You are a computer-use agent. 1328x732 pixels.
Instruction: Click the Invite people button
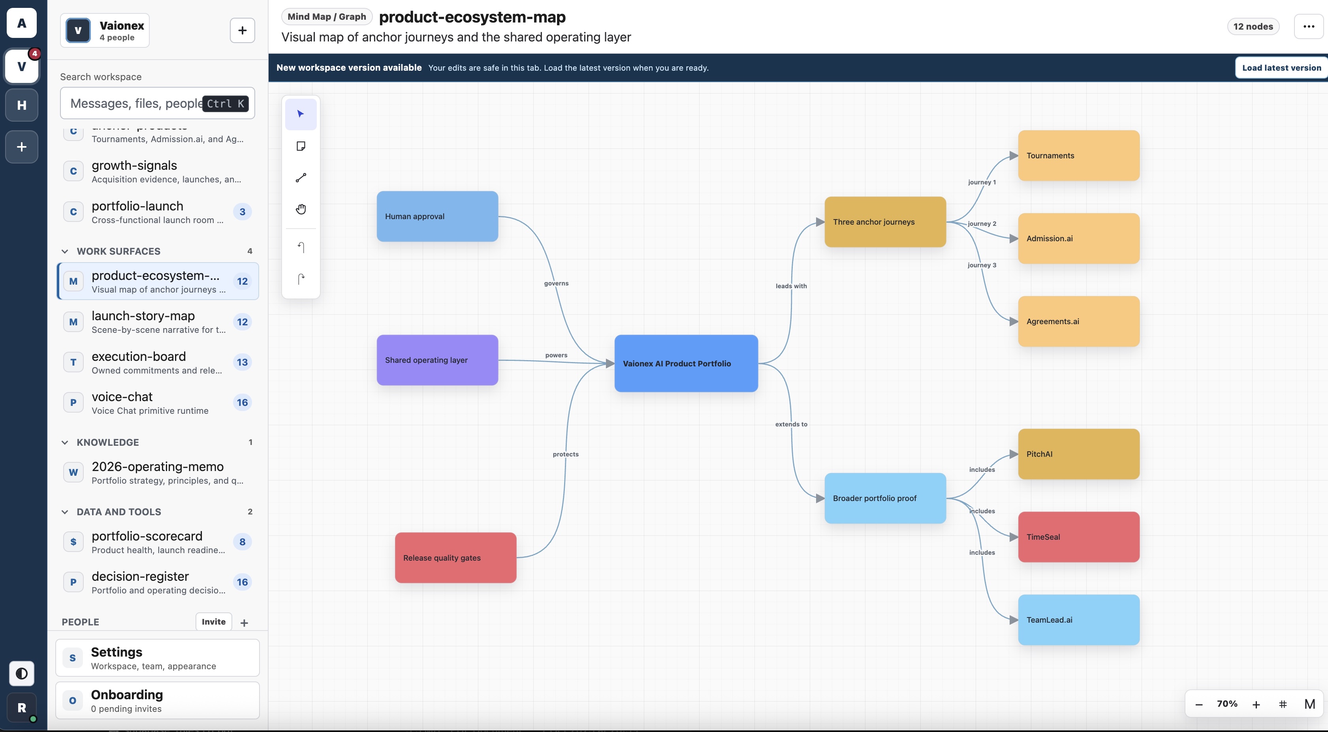pyautogui.click(x=213, y=622)
